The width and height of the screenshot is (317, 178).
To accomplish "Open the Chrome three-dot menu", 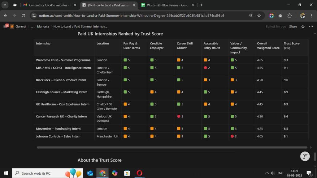I will pos(311,15).
